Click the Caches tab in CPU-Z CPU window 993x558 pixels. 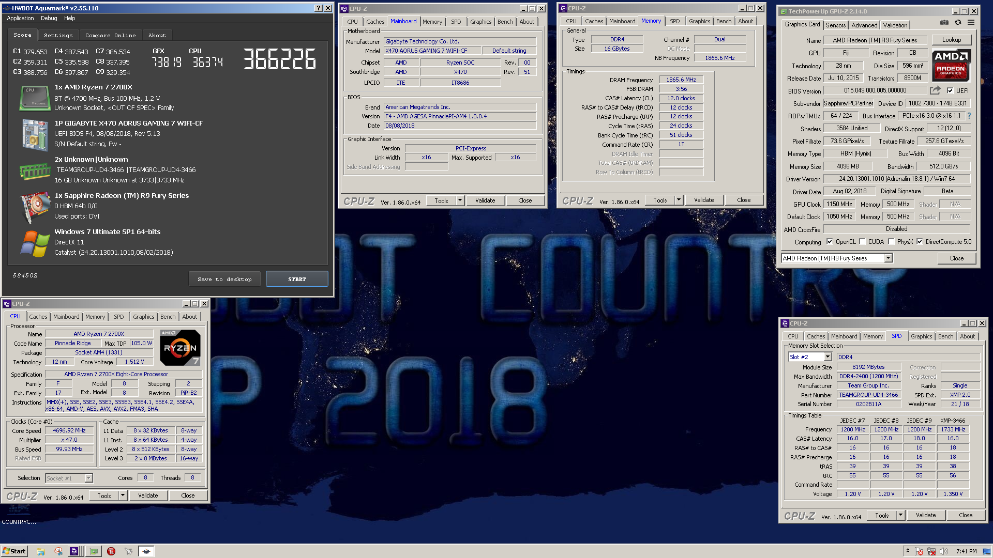38,317
